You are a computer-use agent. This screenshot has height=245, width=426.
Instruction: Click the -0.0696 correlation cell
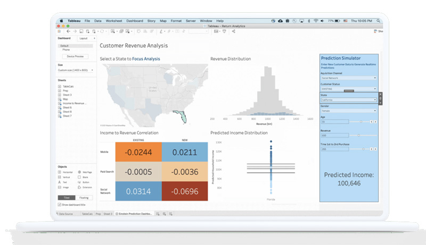click(x=185, y=191)
